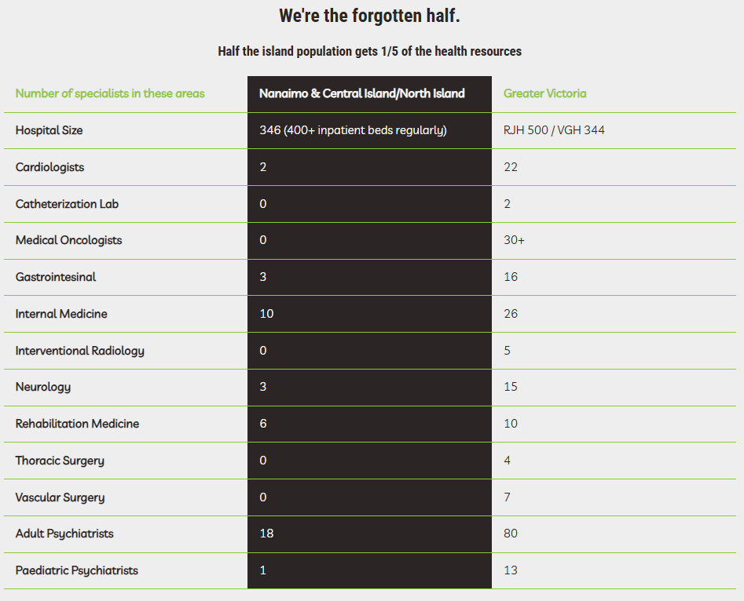This screenshot has height=601, width=744.
Task: Click the Neurology row label
Action: [x=43, y=387]
